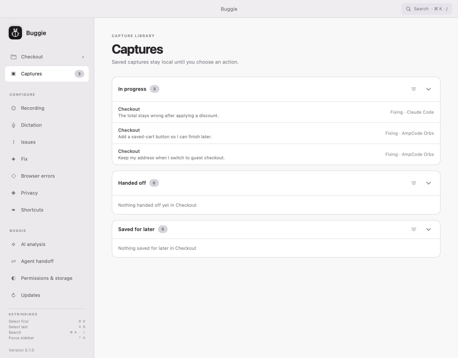The width and height of the screenshot is (458, 358).
Task: Open the Dictation settings page
Action: pos(47,125)
